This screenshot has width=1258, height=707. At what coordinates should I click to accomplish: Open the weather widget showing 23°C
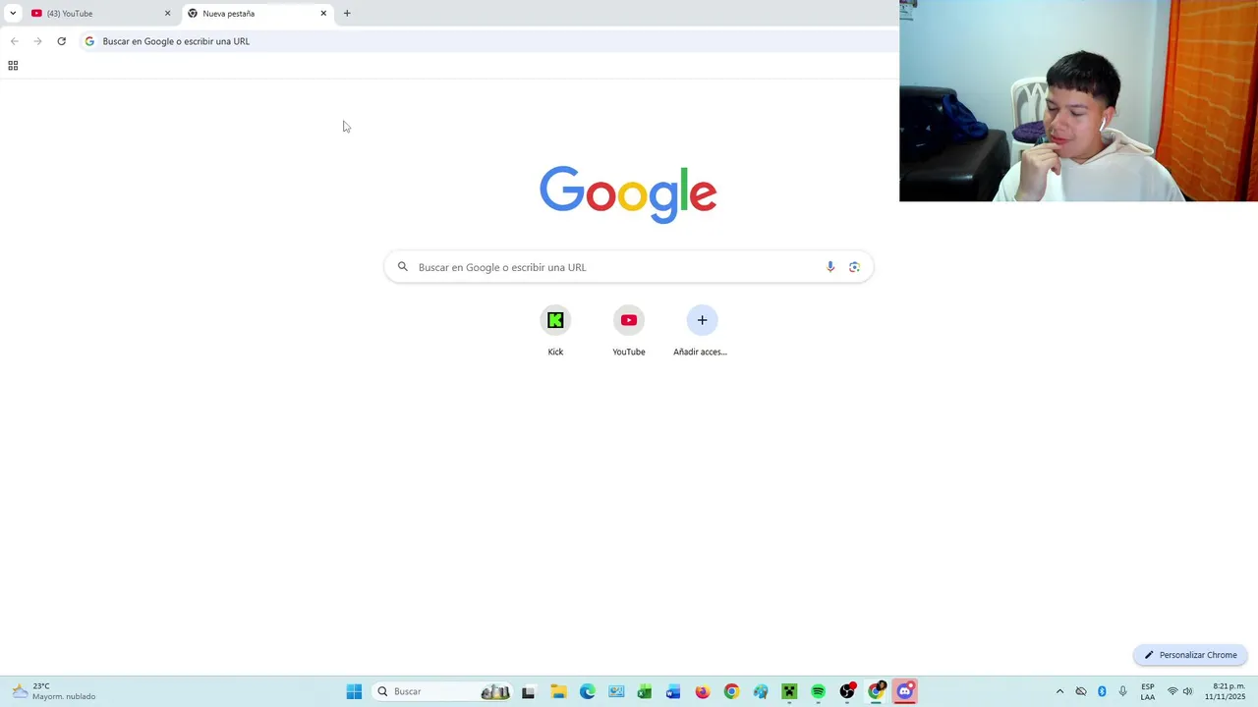(54, 691)
